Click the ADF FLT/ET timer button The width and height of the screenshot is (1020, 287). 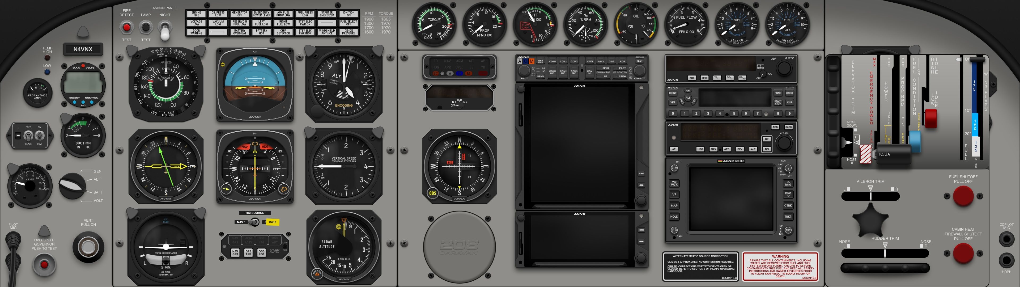[x=729, y=78]
